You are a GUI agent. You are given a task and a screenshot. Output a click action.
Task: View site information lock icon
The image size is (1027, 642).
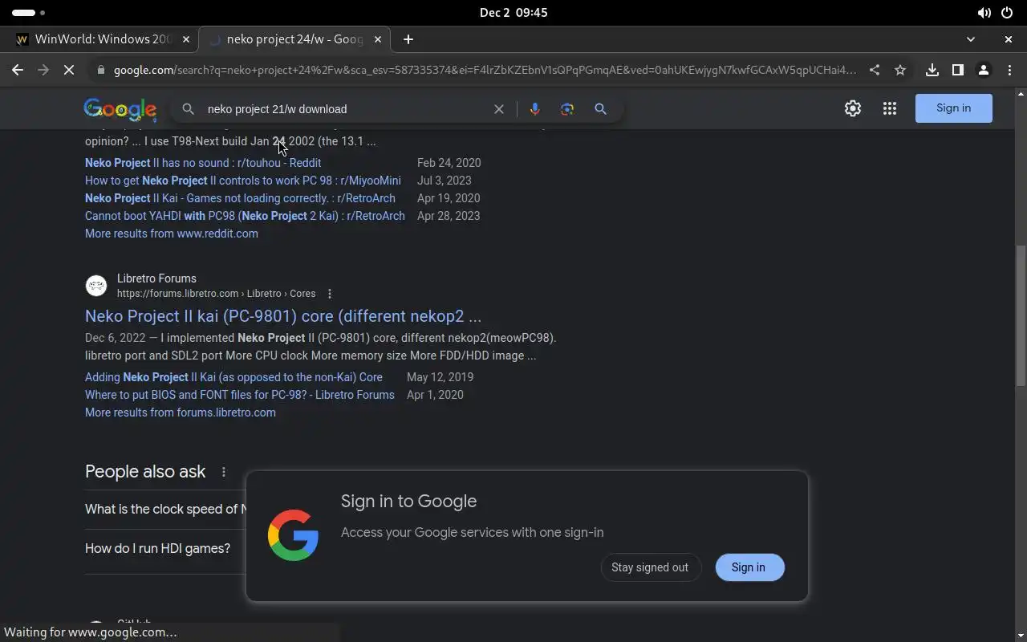(100, 70)
